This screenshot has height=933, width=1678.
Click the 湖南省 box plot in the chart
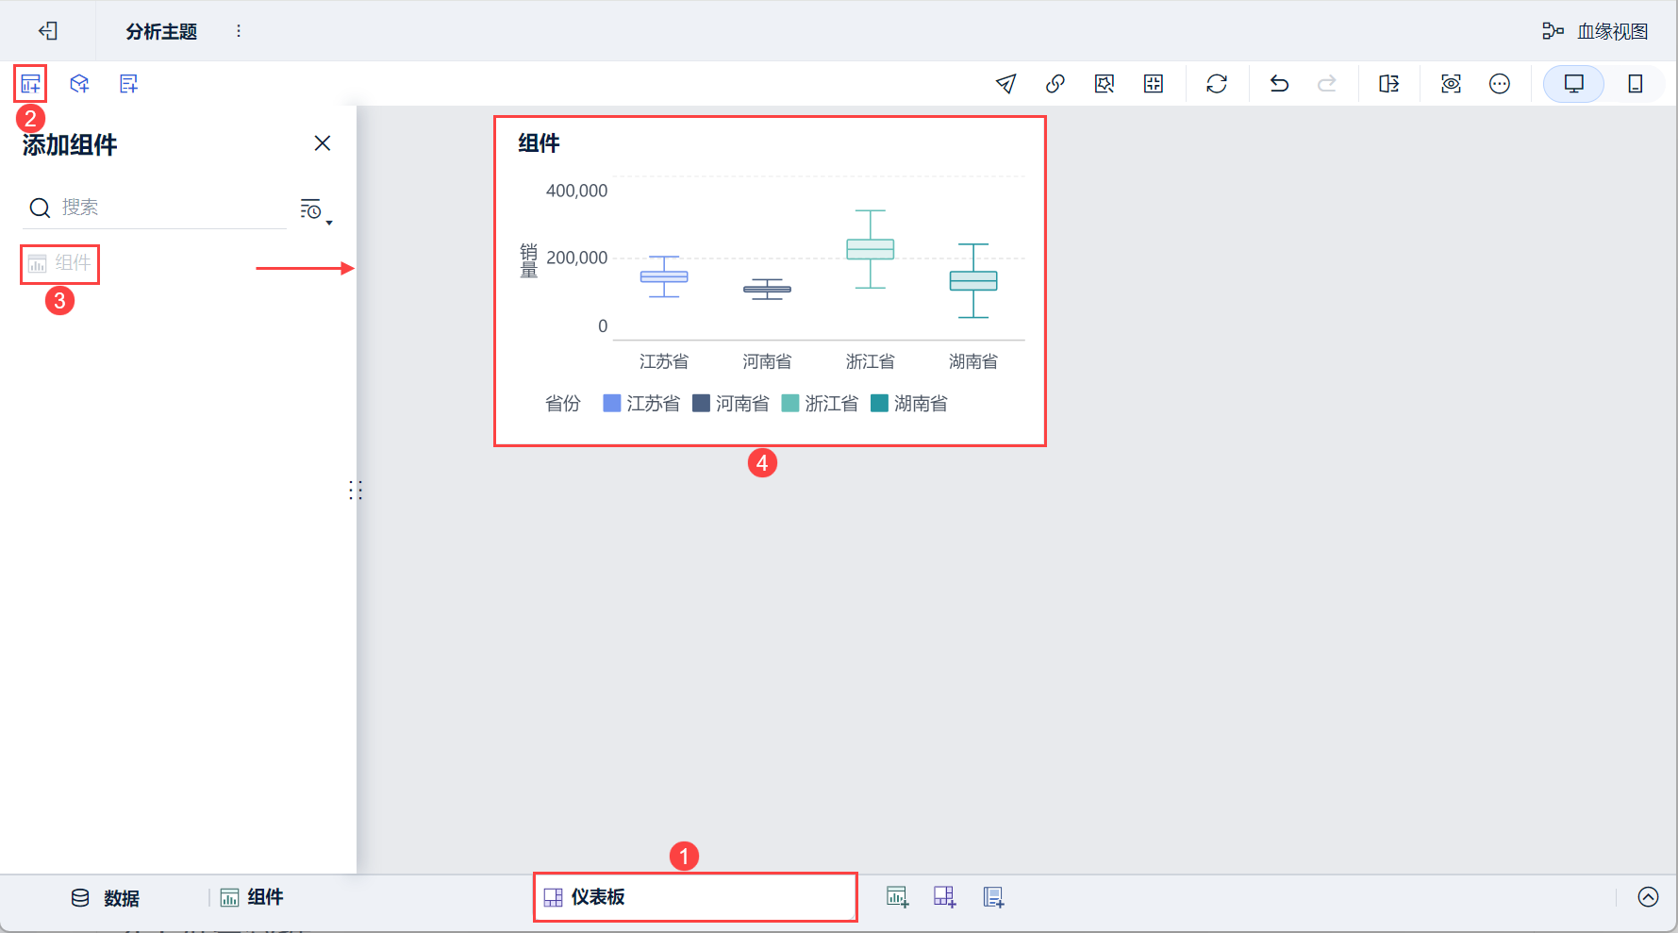[973, 281]
